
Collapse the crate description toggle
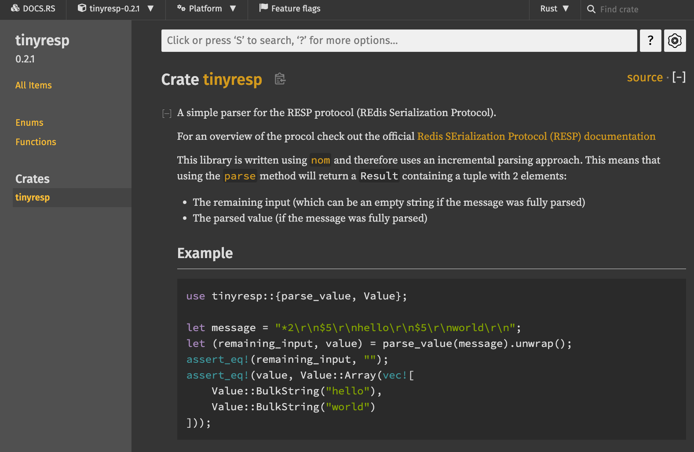tap(167, 114)
